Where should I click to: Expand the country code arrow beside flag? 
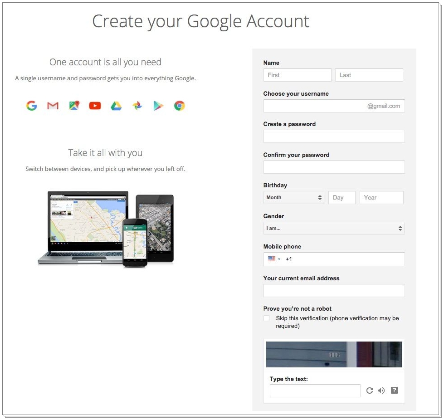click(x=279, y=259)
